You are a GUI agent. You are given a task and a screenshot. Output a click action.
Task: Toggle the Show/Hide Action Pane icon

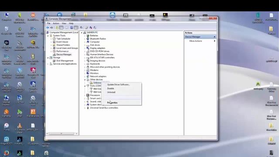[76, 27]
